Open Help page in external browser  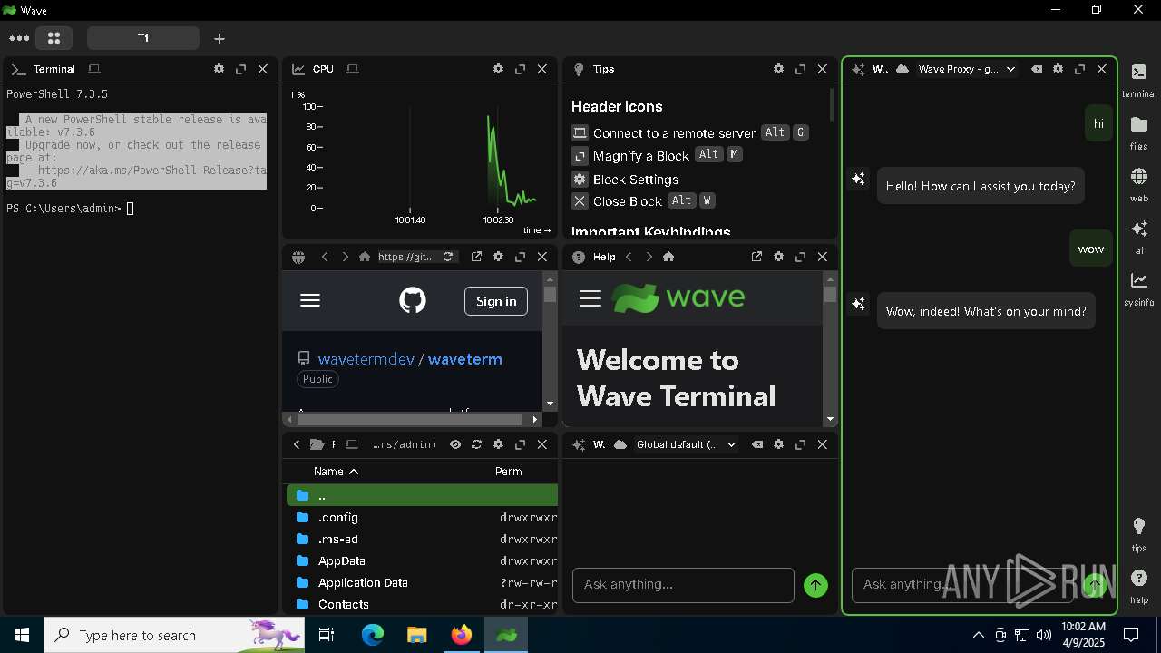tap(756, 257)
